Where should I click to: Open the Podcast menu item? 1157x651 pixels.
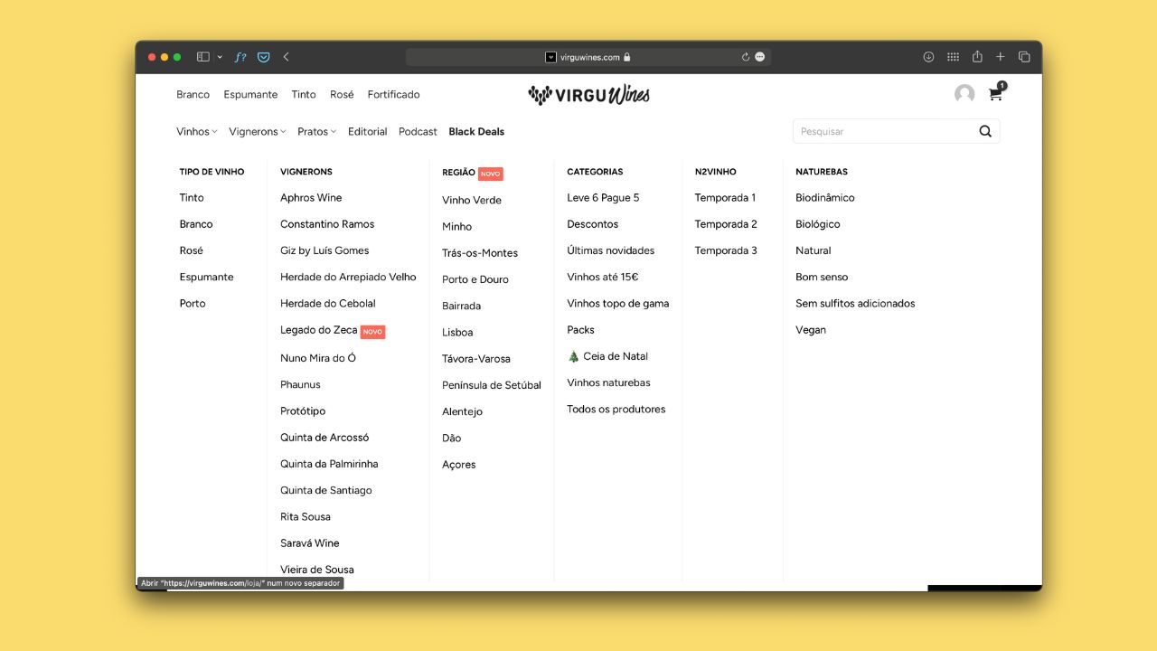pyautogui.click(x=419, y=131)
